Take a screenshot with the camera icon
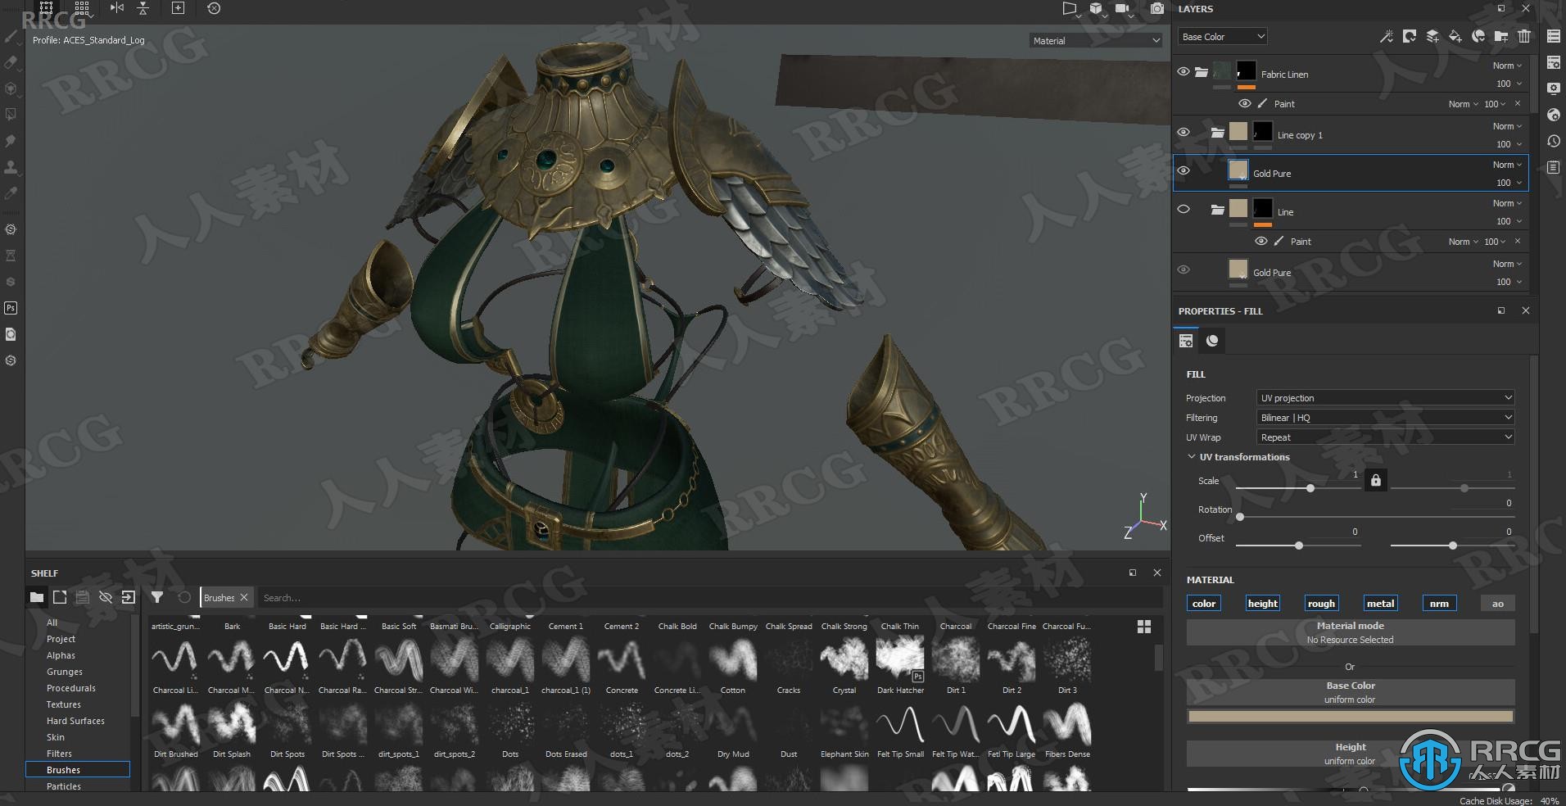1566x806 pixels. [1156, 9]
